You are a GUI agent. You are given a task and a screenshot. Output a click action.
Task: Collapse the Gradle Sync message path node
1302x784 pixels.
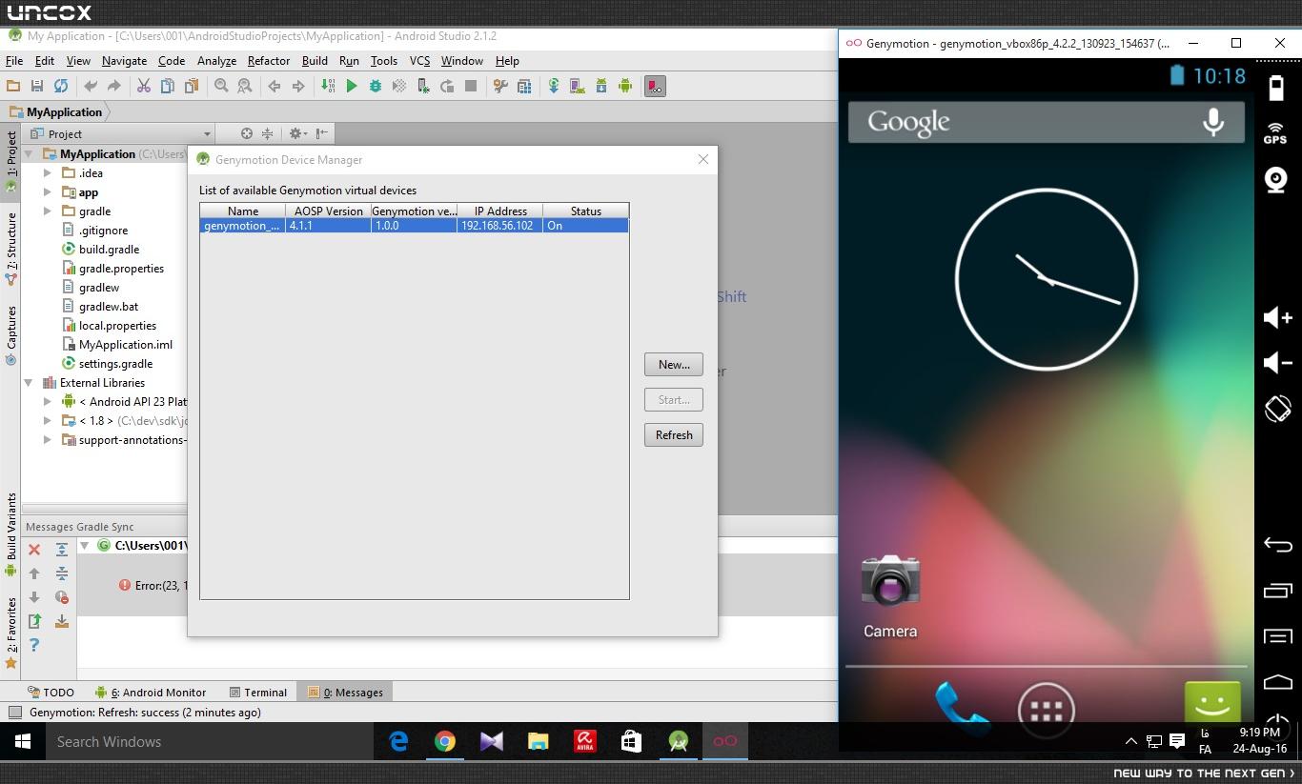click(x=85, y=546)
